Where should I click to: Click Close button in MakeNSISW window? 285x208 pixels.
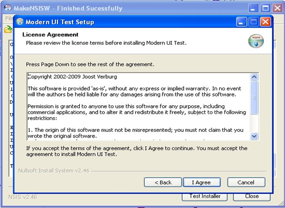click(252, 197)
